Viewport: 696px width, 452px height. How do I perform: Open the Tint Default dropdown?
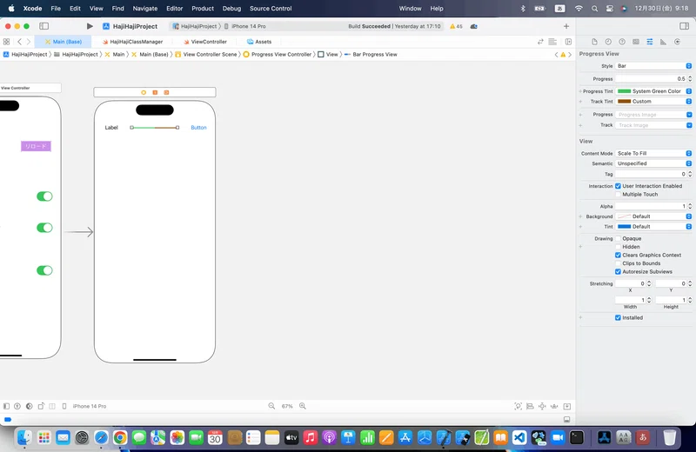653,226
